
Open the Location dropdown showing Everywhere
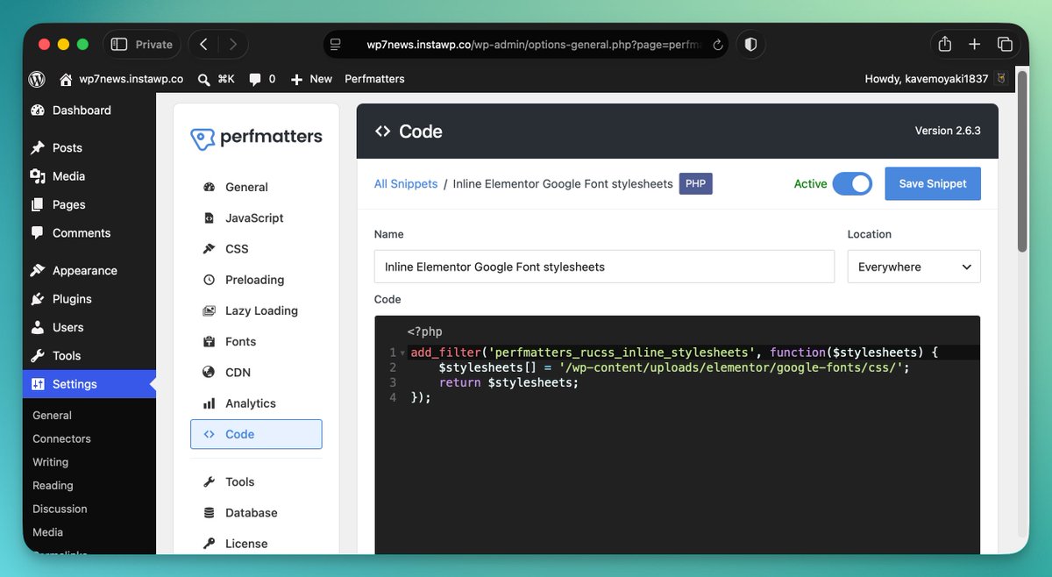(x=913, y=267)
